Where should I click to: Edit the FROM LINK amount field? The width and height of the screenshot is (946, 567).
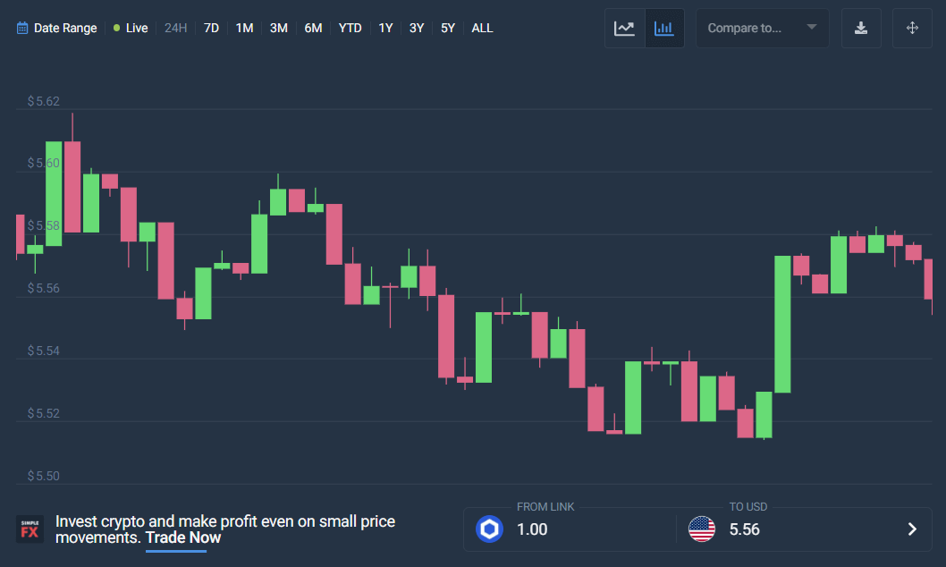[572, 529]
